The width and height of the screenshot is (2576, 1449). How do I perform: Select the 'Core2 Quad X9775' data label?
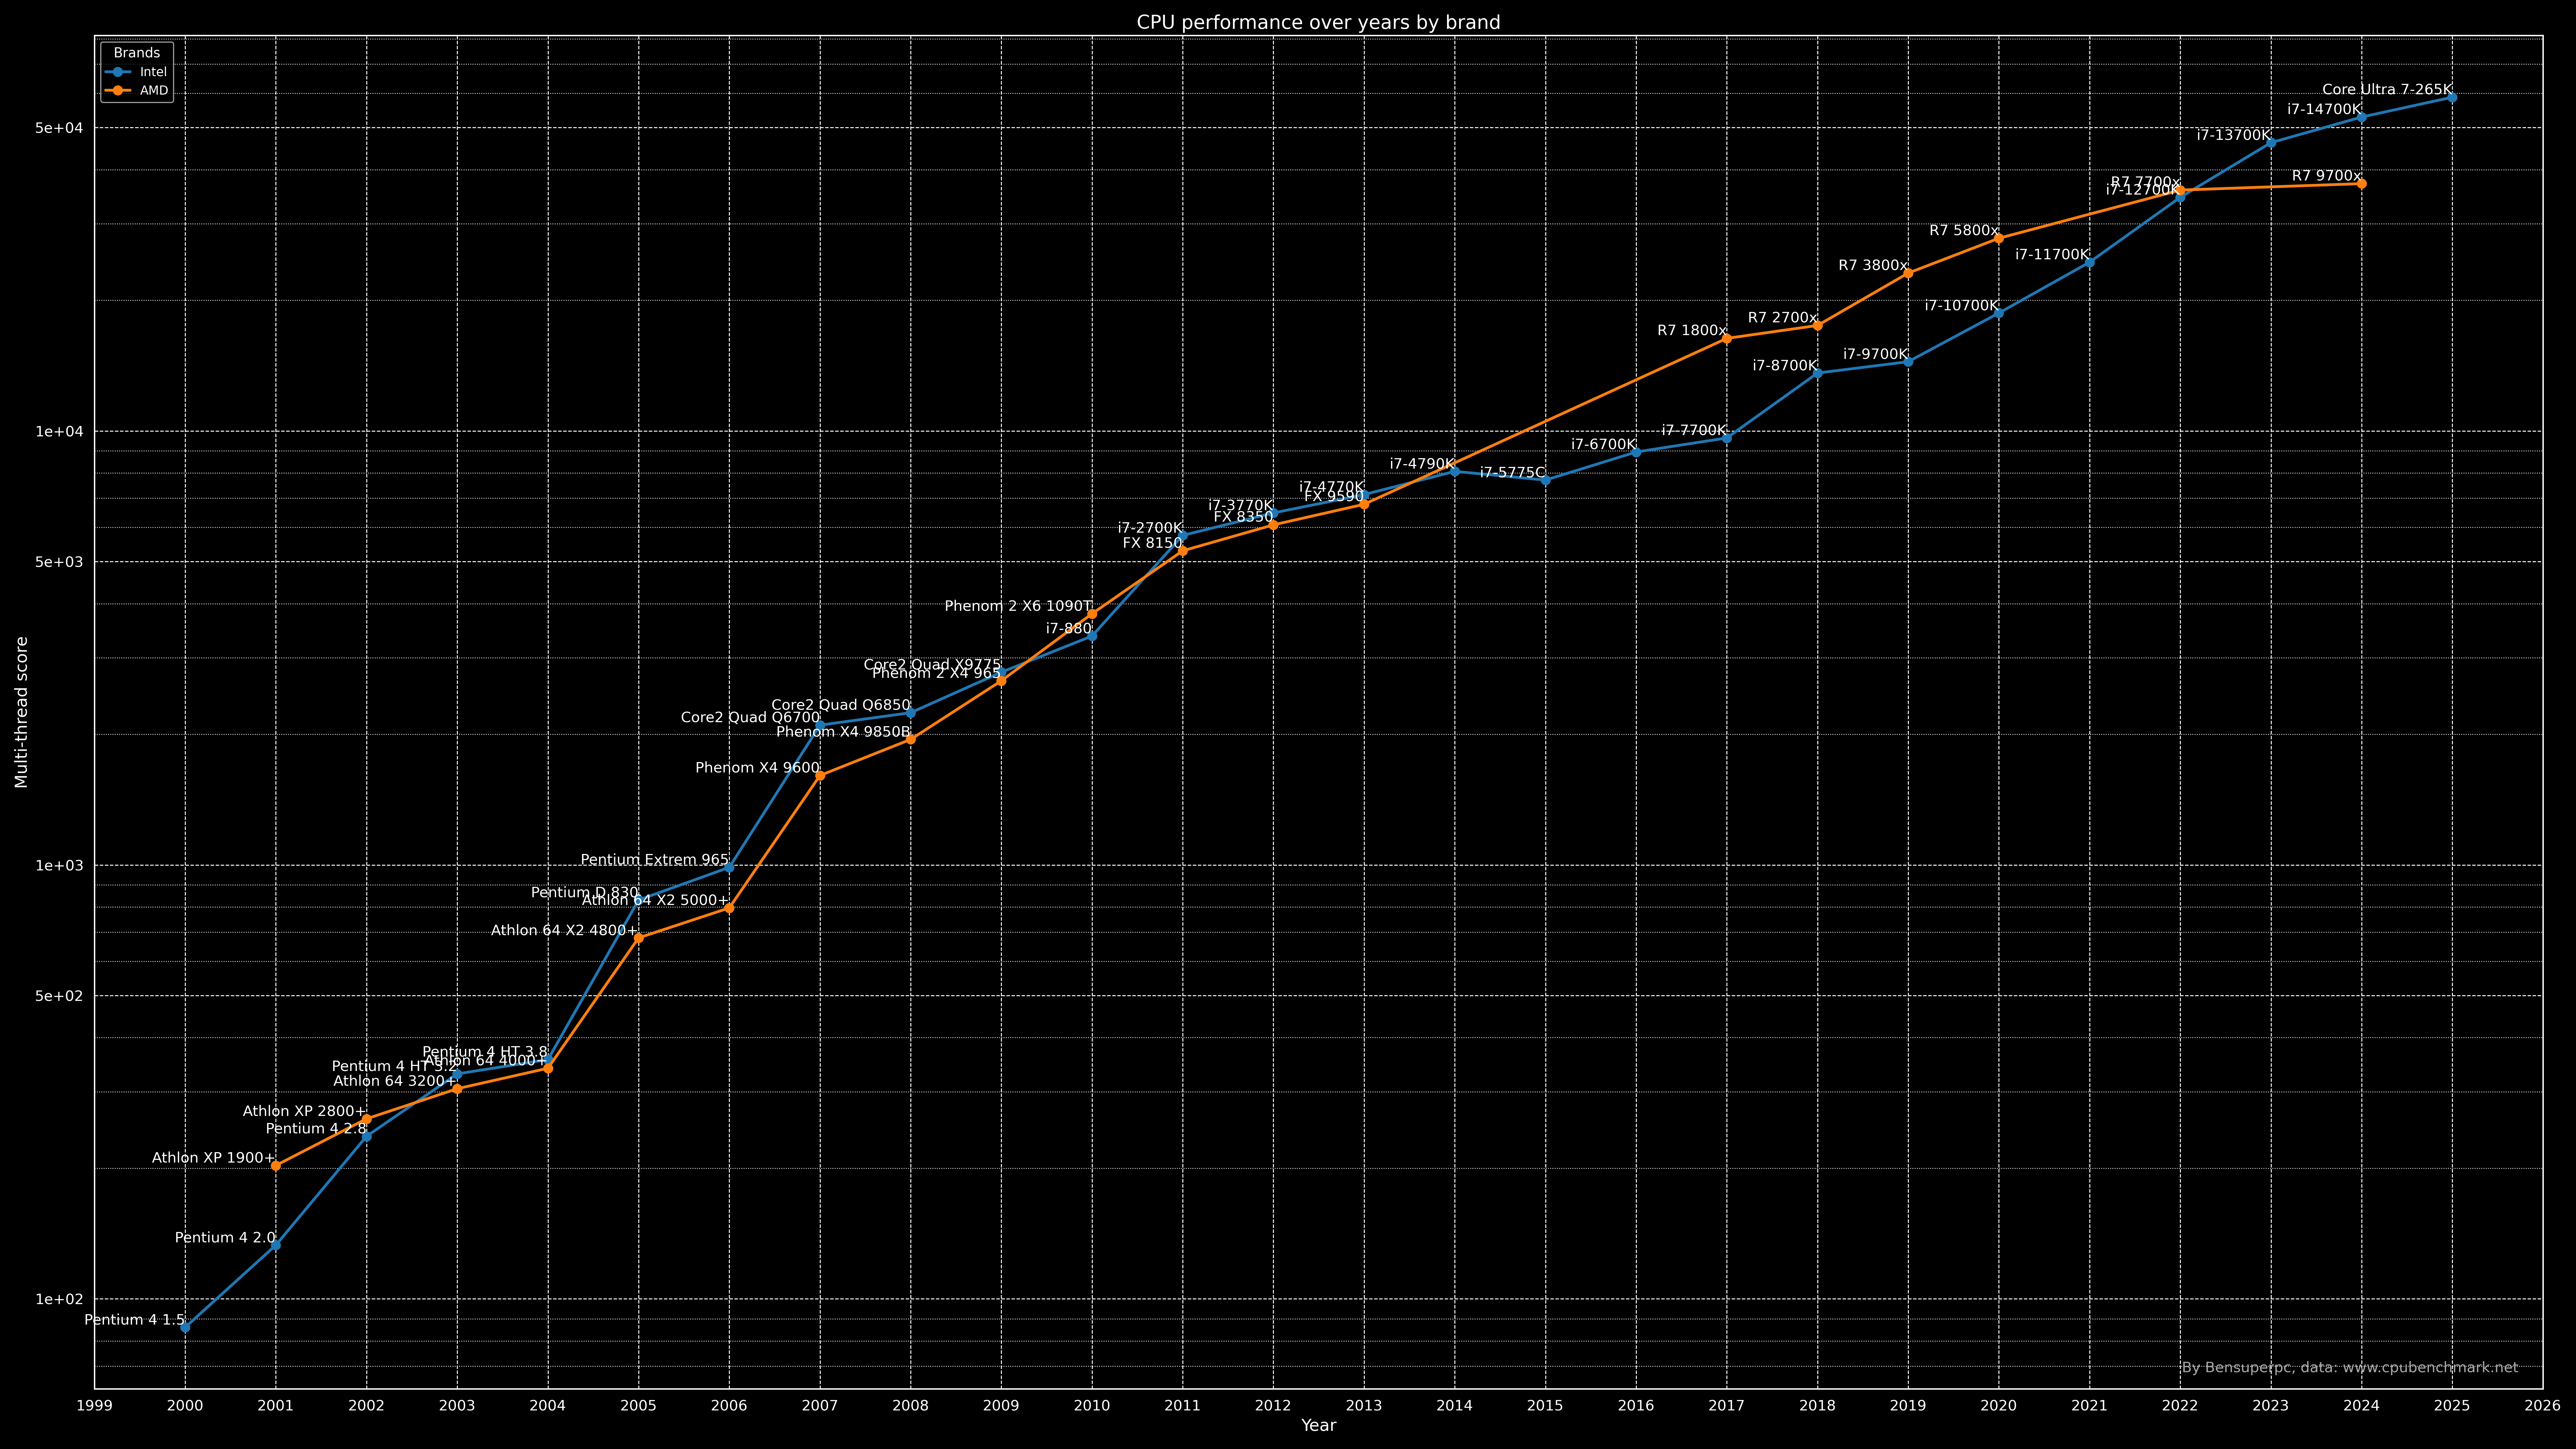click(932, 665)
